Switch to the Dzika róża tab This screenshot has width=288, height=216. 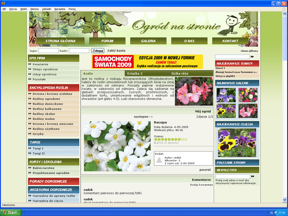point(191,73)
